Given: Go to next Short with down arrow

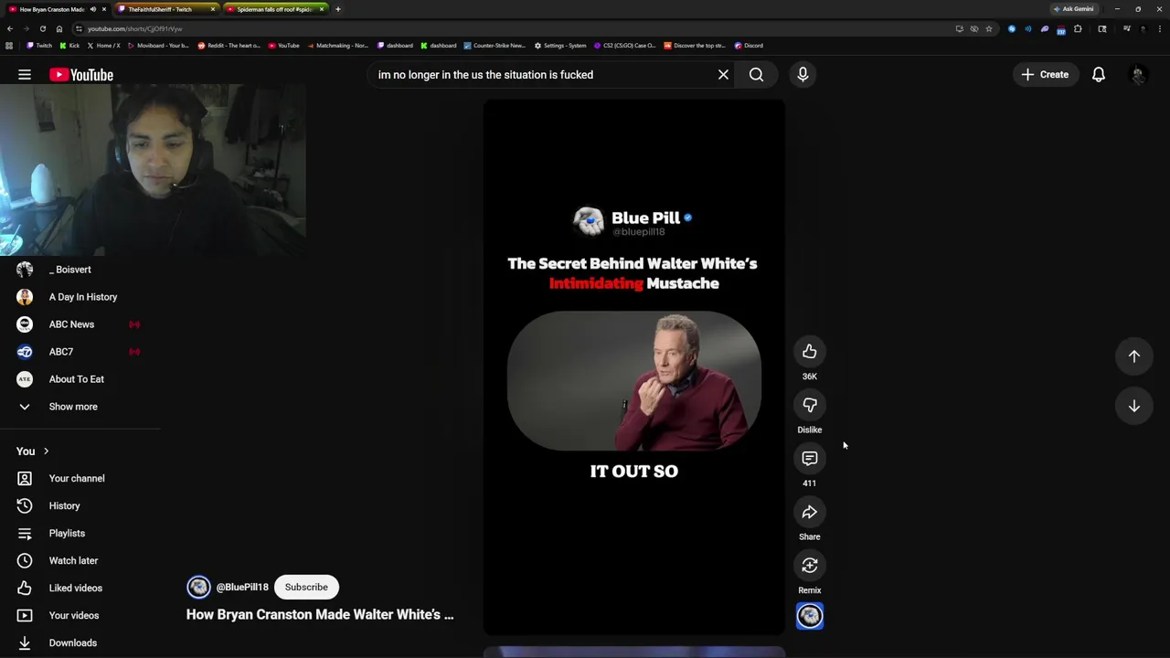Looking at the screenshot, I should [1133, 406].
